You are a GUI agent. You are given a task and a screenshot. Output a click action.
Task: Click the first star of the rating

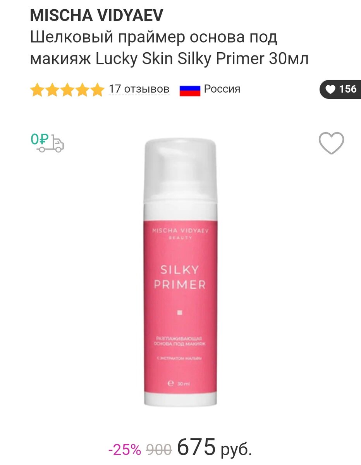coord(38,90)
